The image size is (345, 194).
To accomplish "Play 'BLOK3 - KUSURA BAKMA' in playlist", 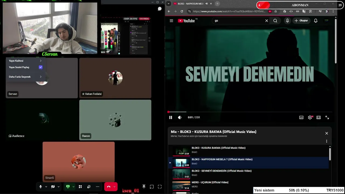I will pyautogui.click(x=248, y=151).
